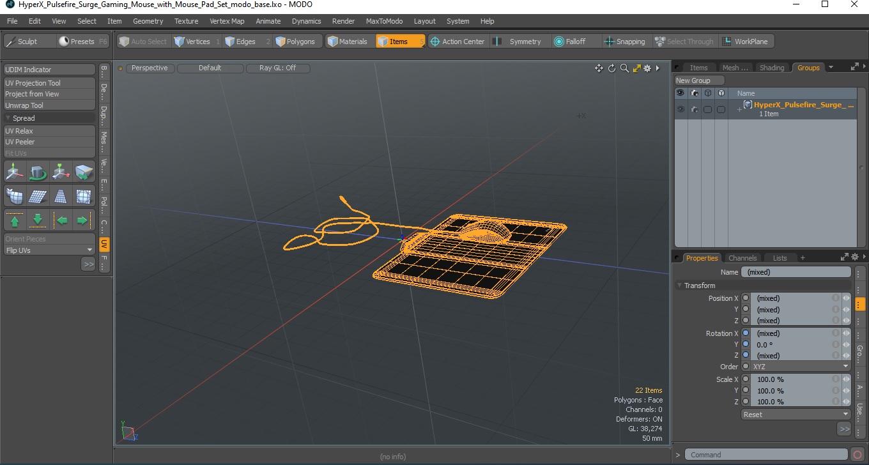Align UVs down with green arrow

[x=38, y=221]
